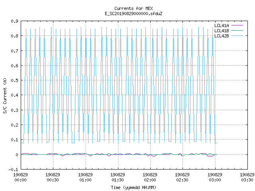255x191 pixels.
Task: Click the y-axis tick label 0.6
Action: (14, 66)
